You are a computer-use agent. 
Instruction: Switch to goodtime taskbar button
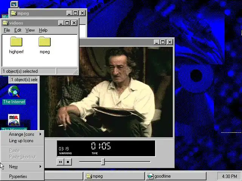[176, 176]
